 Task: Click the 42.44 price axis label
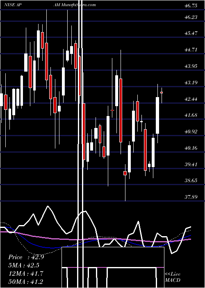(191, 99)
